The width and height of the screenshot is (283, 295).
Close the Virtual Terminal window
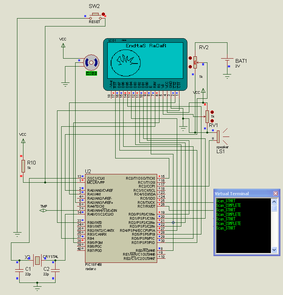point(275,193)
